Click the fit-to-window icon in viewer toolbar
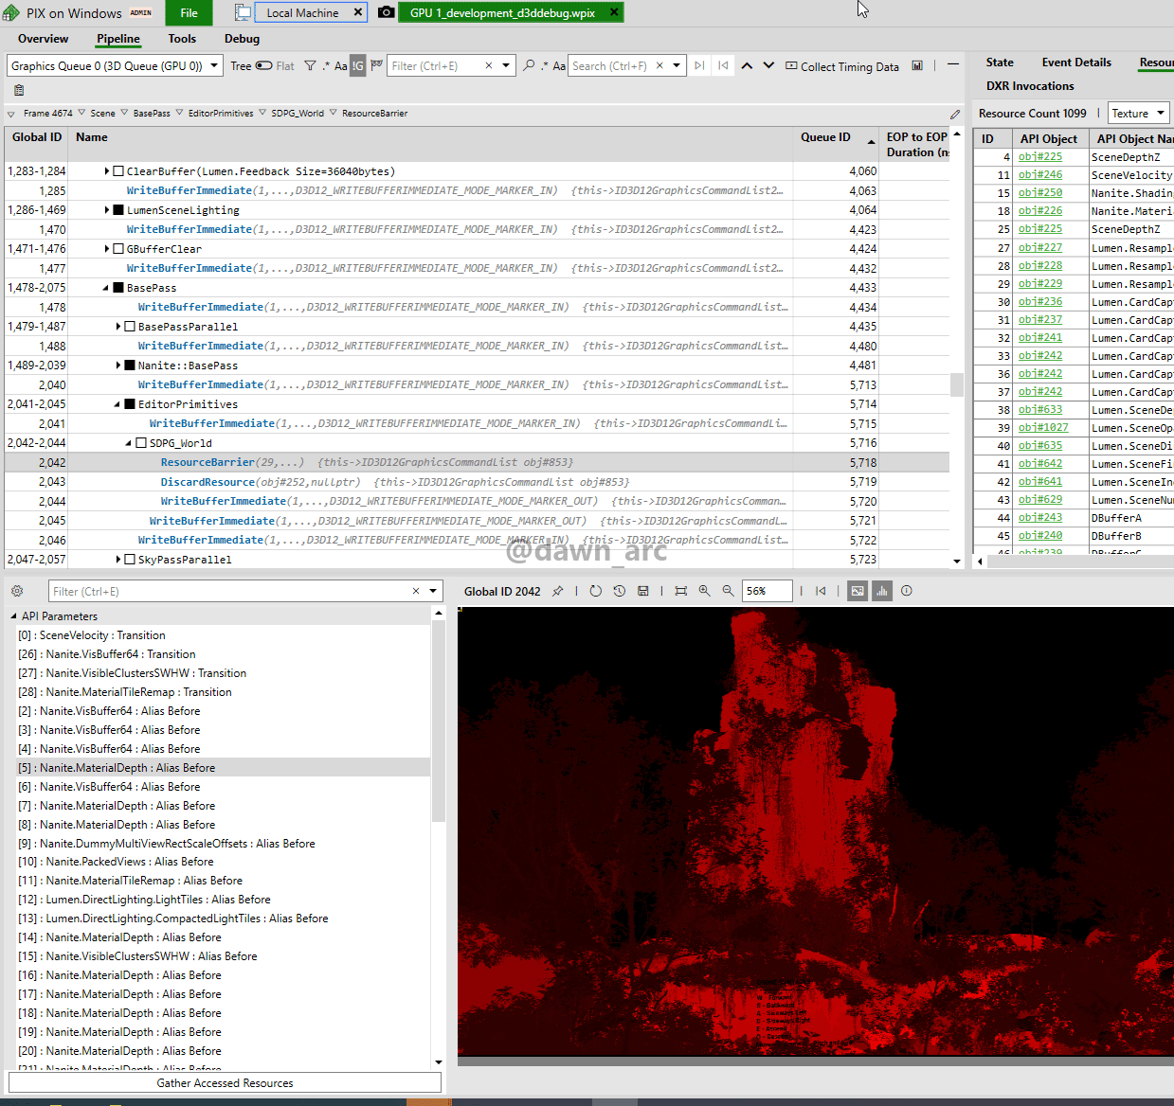 click(x=680, y=591)
